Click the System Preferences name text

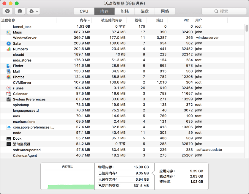tap(29, 100)
